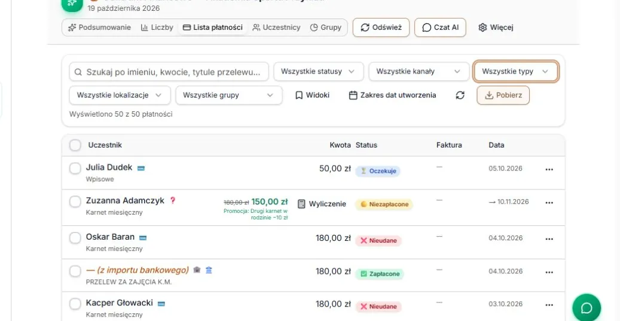Open participant Kacper Głowacki
620x321 pixels.
[x=120, y=303]
